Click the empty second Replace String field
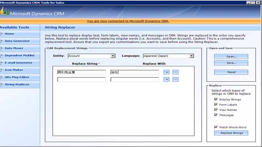Screen dimensions: 262x147 [82, 80]
